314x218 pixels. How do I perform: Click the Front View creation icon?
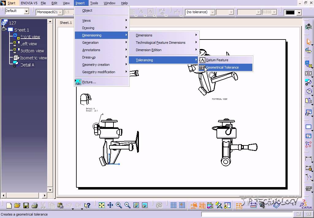coord(308,64)
